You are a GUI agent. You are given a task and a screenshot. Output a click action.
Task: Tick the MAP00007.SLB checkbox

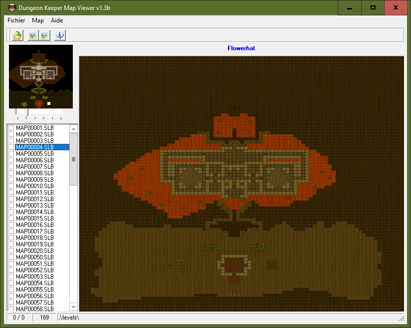click(11, 167)
